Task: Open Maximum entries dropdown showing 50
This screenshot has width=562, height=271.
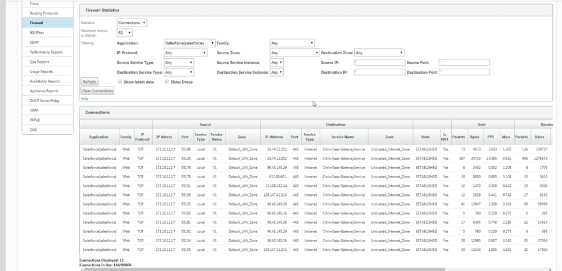Action: point(125,32)
